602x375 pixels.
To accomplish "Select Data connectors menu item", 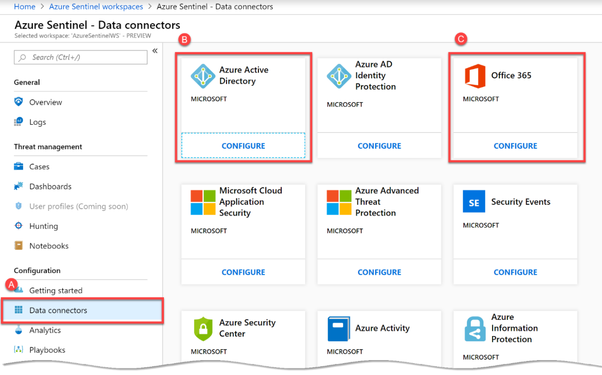I will (82, 310).
